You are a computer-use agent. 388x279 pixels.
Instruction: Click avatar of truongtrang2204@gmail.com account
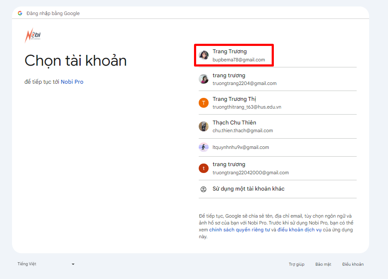point(203,79)
